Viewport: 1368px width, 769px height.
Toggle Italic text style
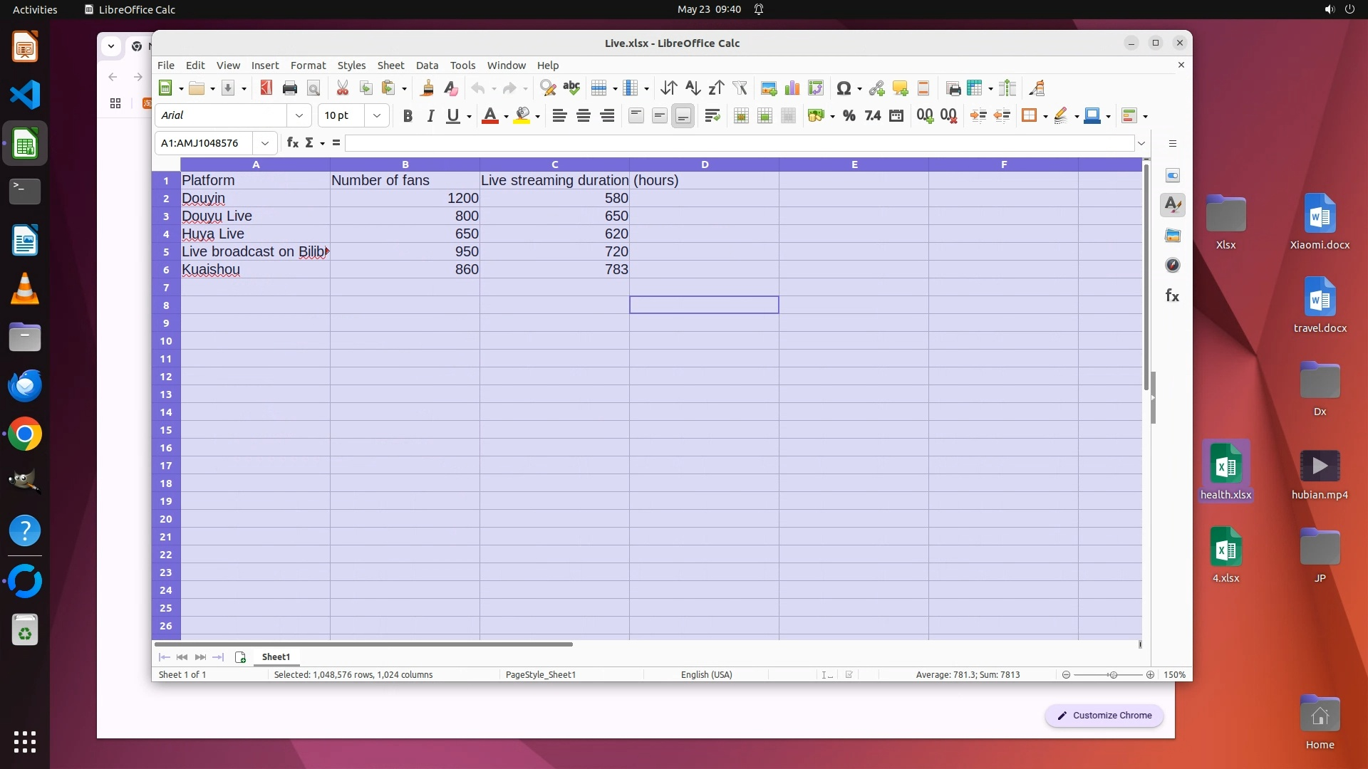(430, 116)
